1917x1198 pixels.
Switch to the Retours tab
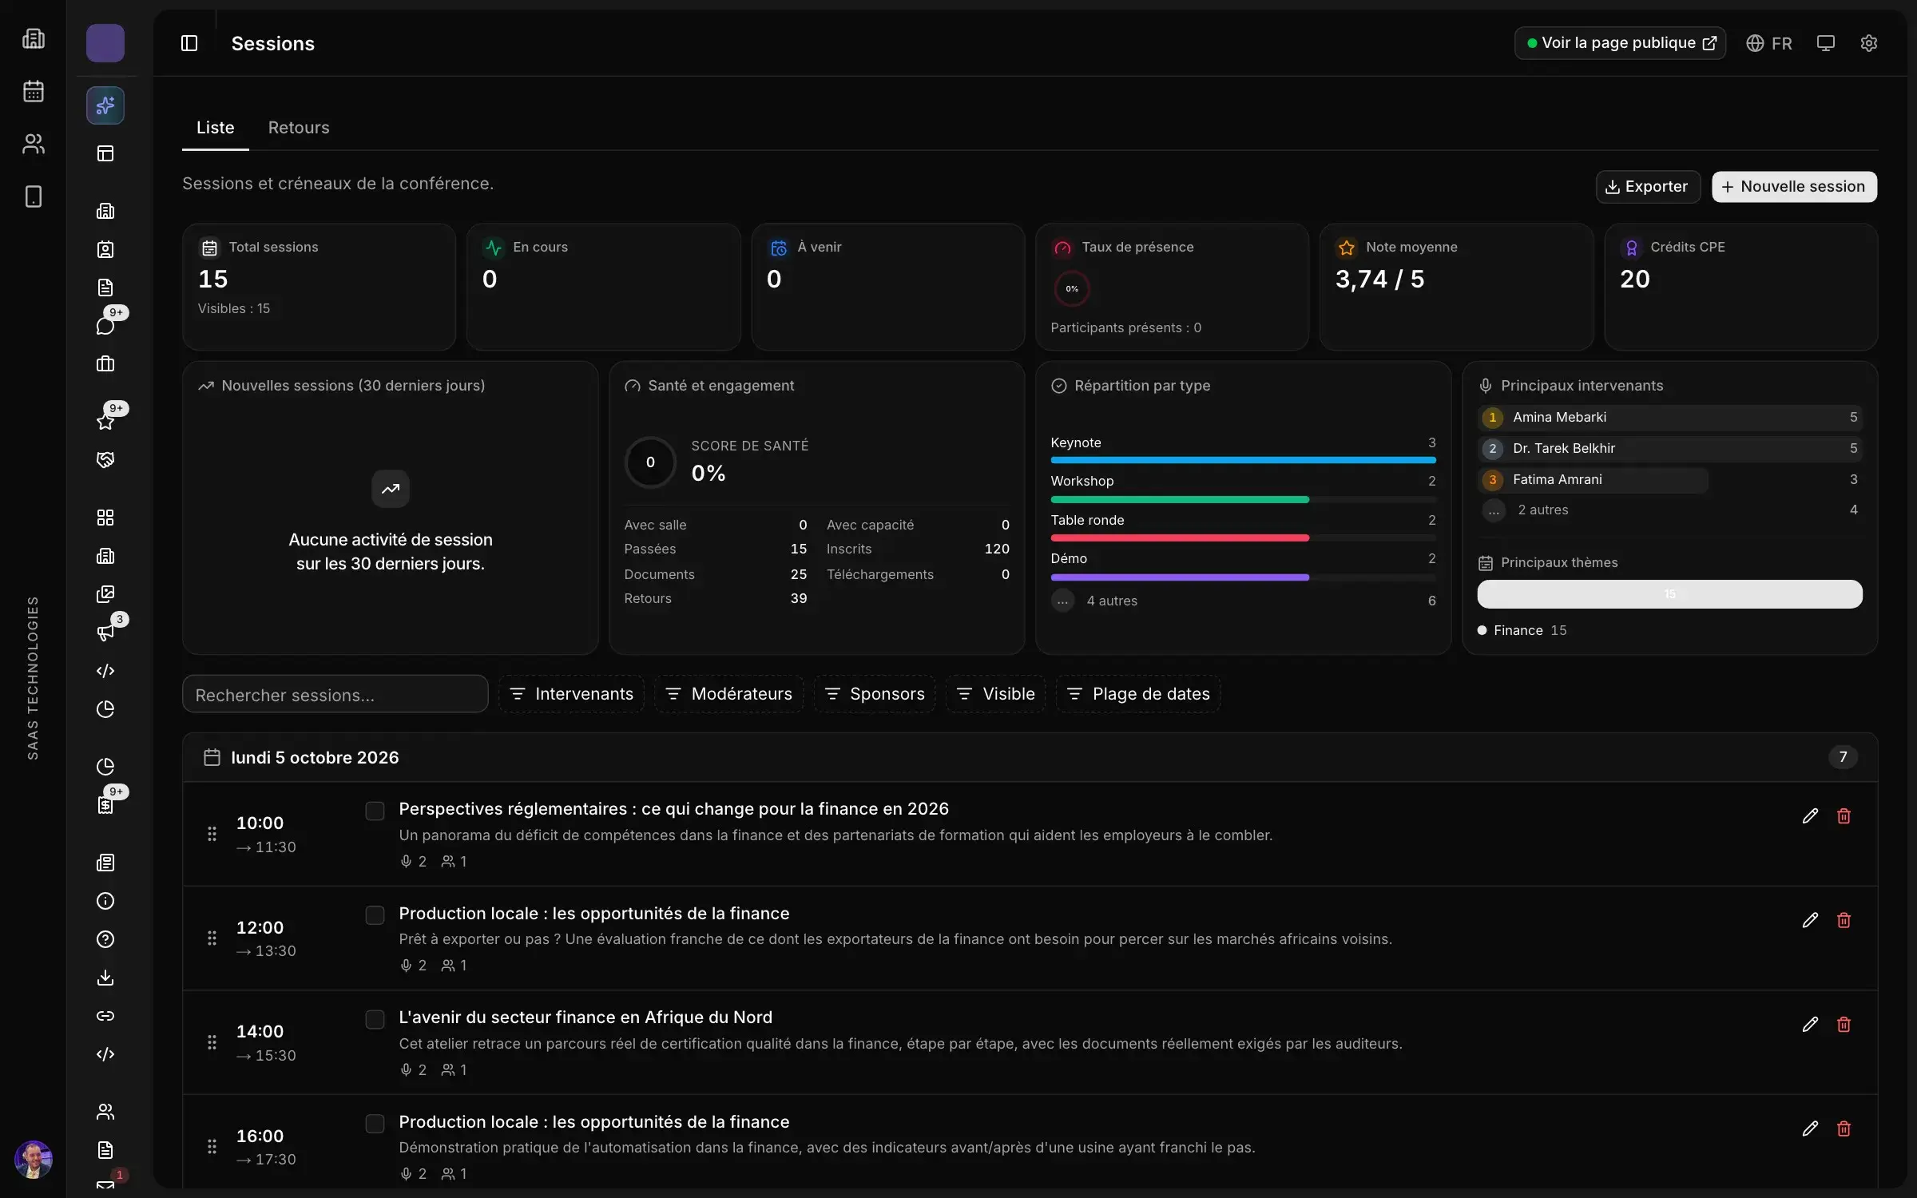tap(299, 128)
